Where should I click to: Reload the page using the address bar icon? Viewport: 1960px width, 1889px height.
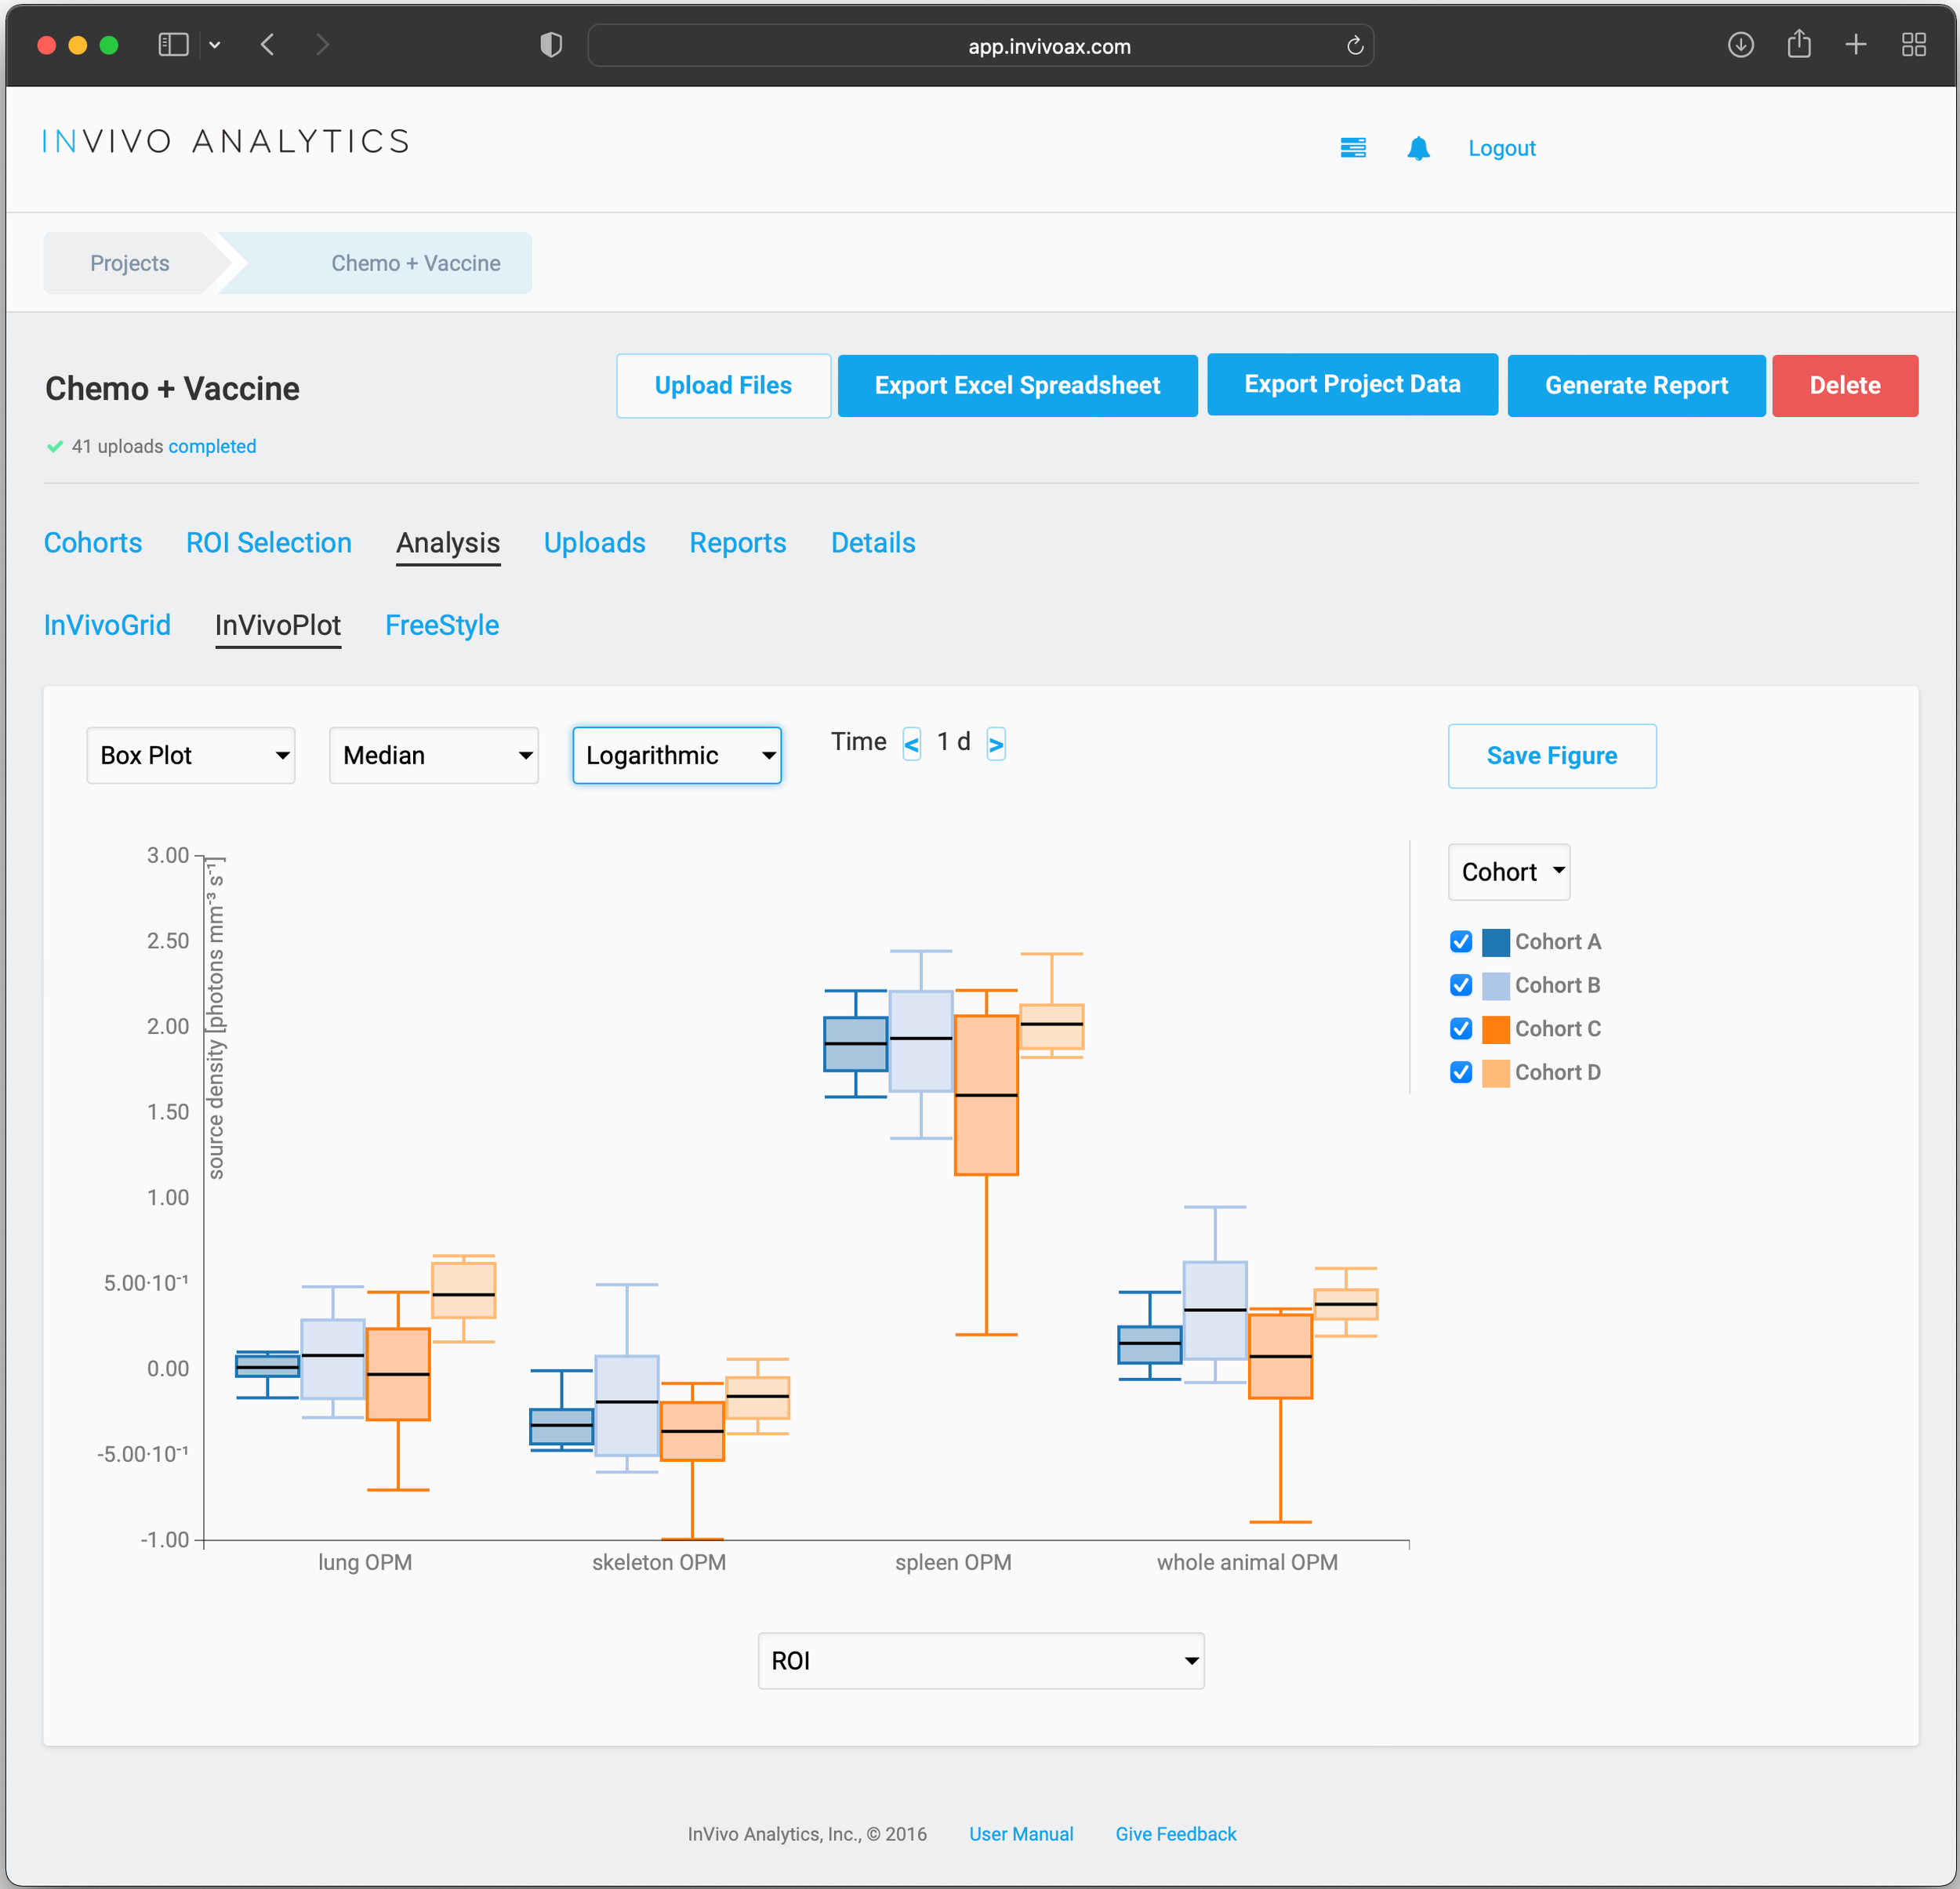(1355, 45)
